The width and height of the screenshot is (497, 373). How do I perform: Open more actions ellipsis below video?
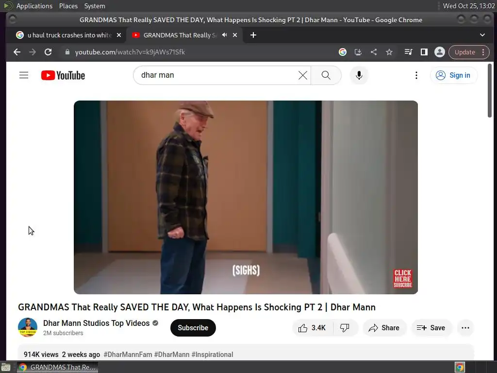(465, 328)
